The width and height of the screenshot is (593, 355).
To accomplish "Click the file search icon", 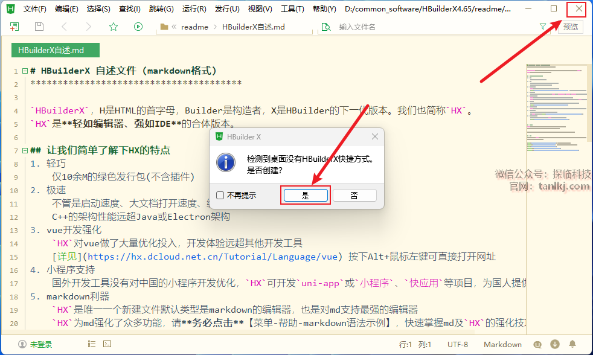I will (x=325, y=27).
